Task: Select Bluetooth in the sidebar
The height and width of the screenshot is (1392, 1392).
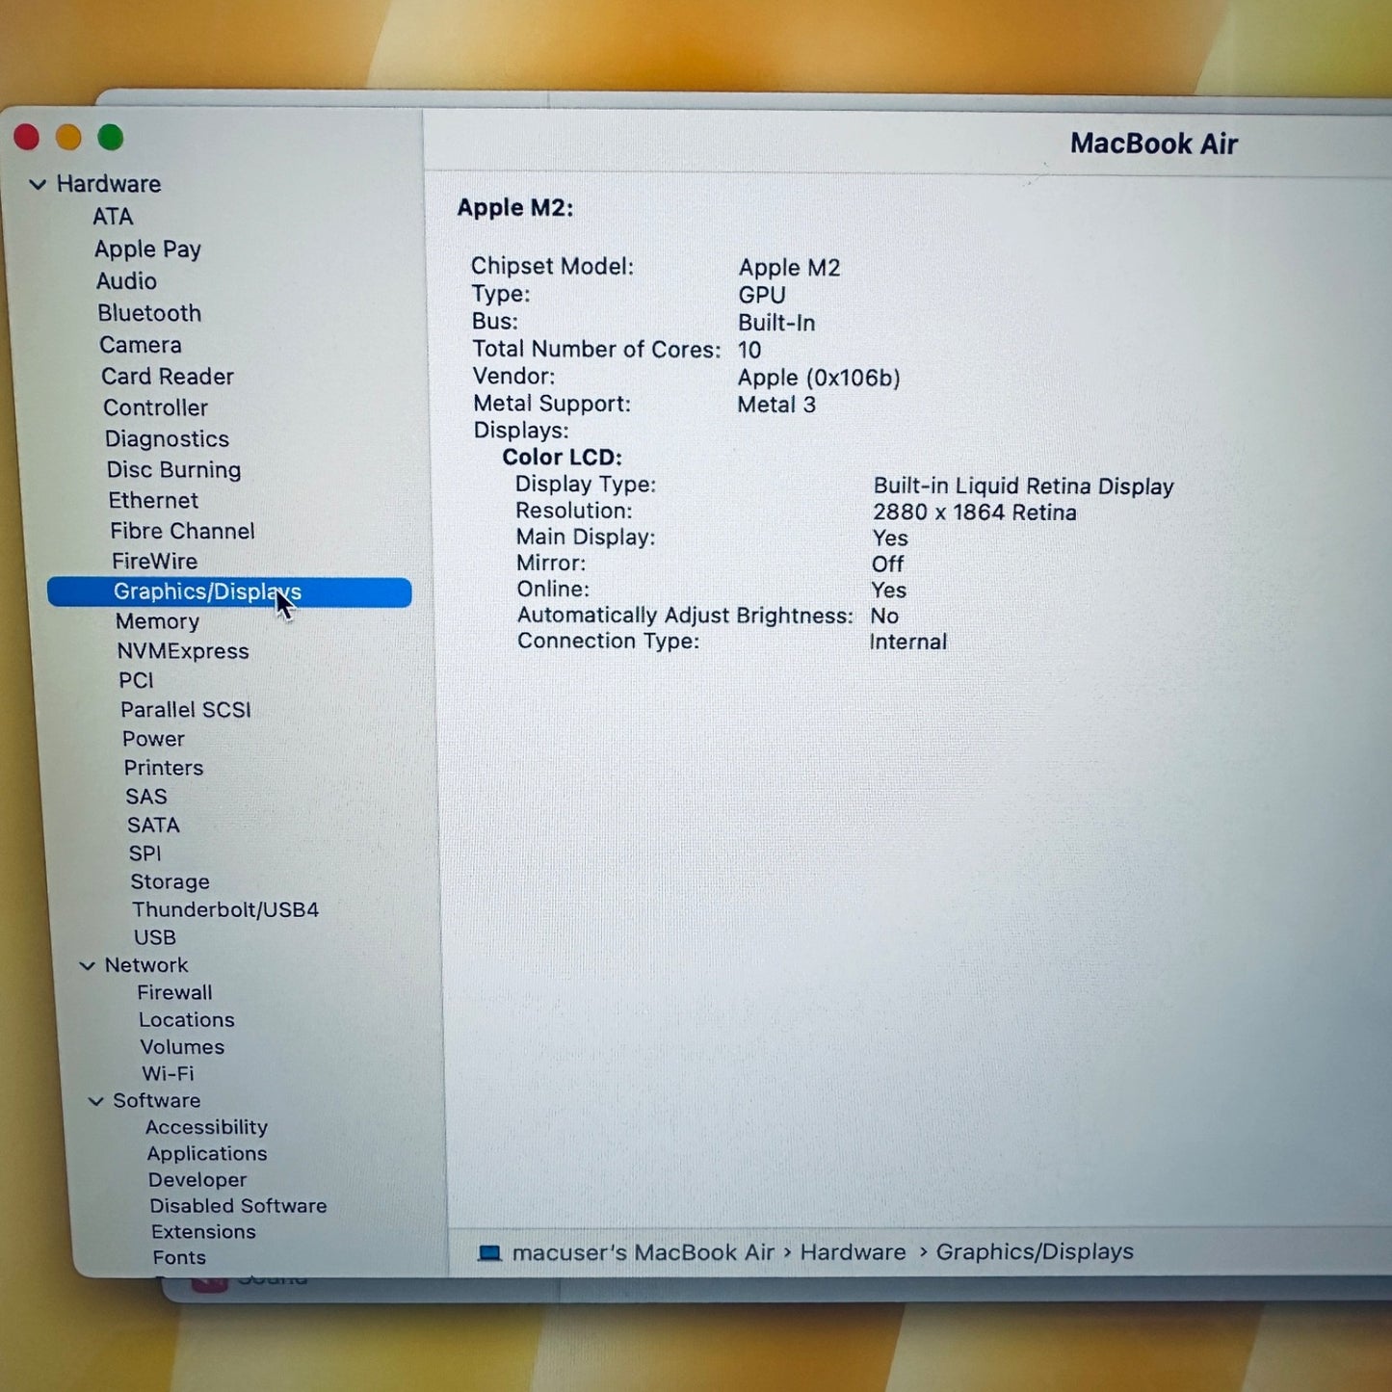Action: (x=149, y=313)
